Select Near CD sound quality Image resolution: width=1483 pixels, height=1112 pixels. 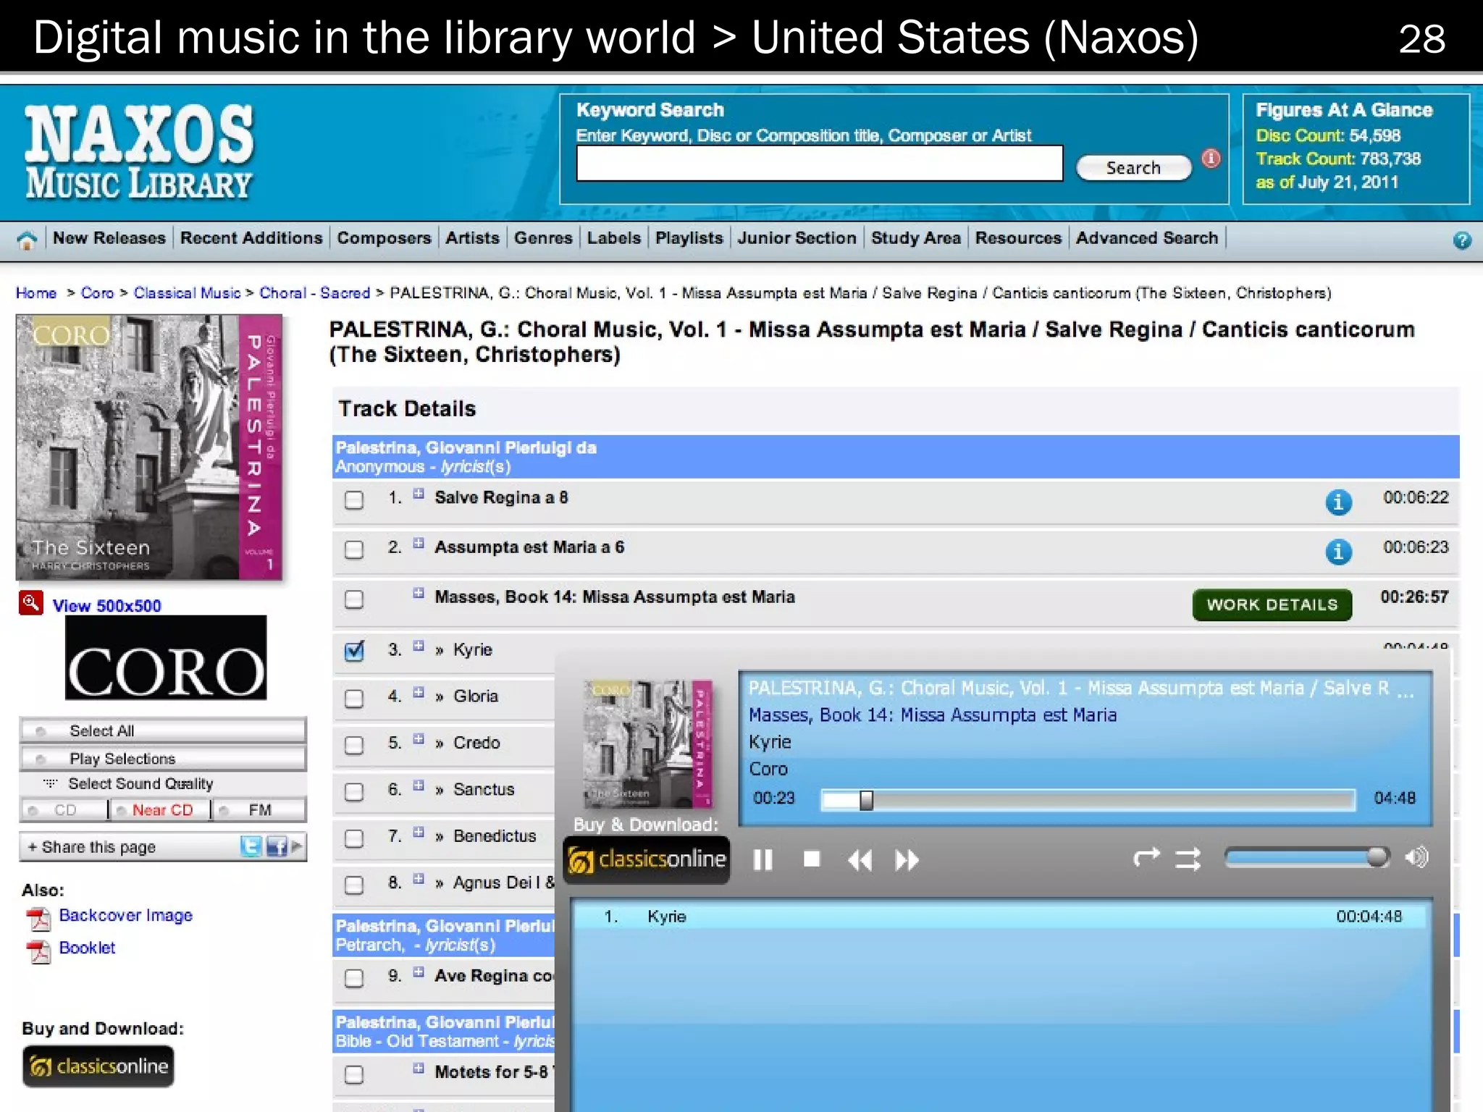161,810
